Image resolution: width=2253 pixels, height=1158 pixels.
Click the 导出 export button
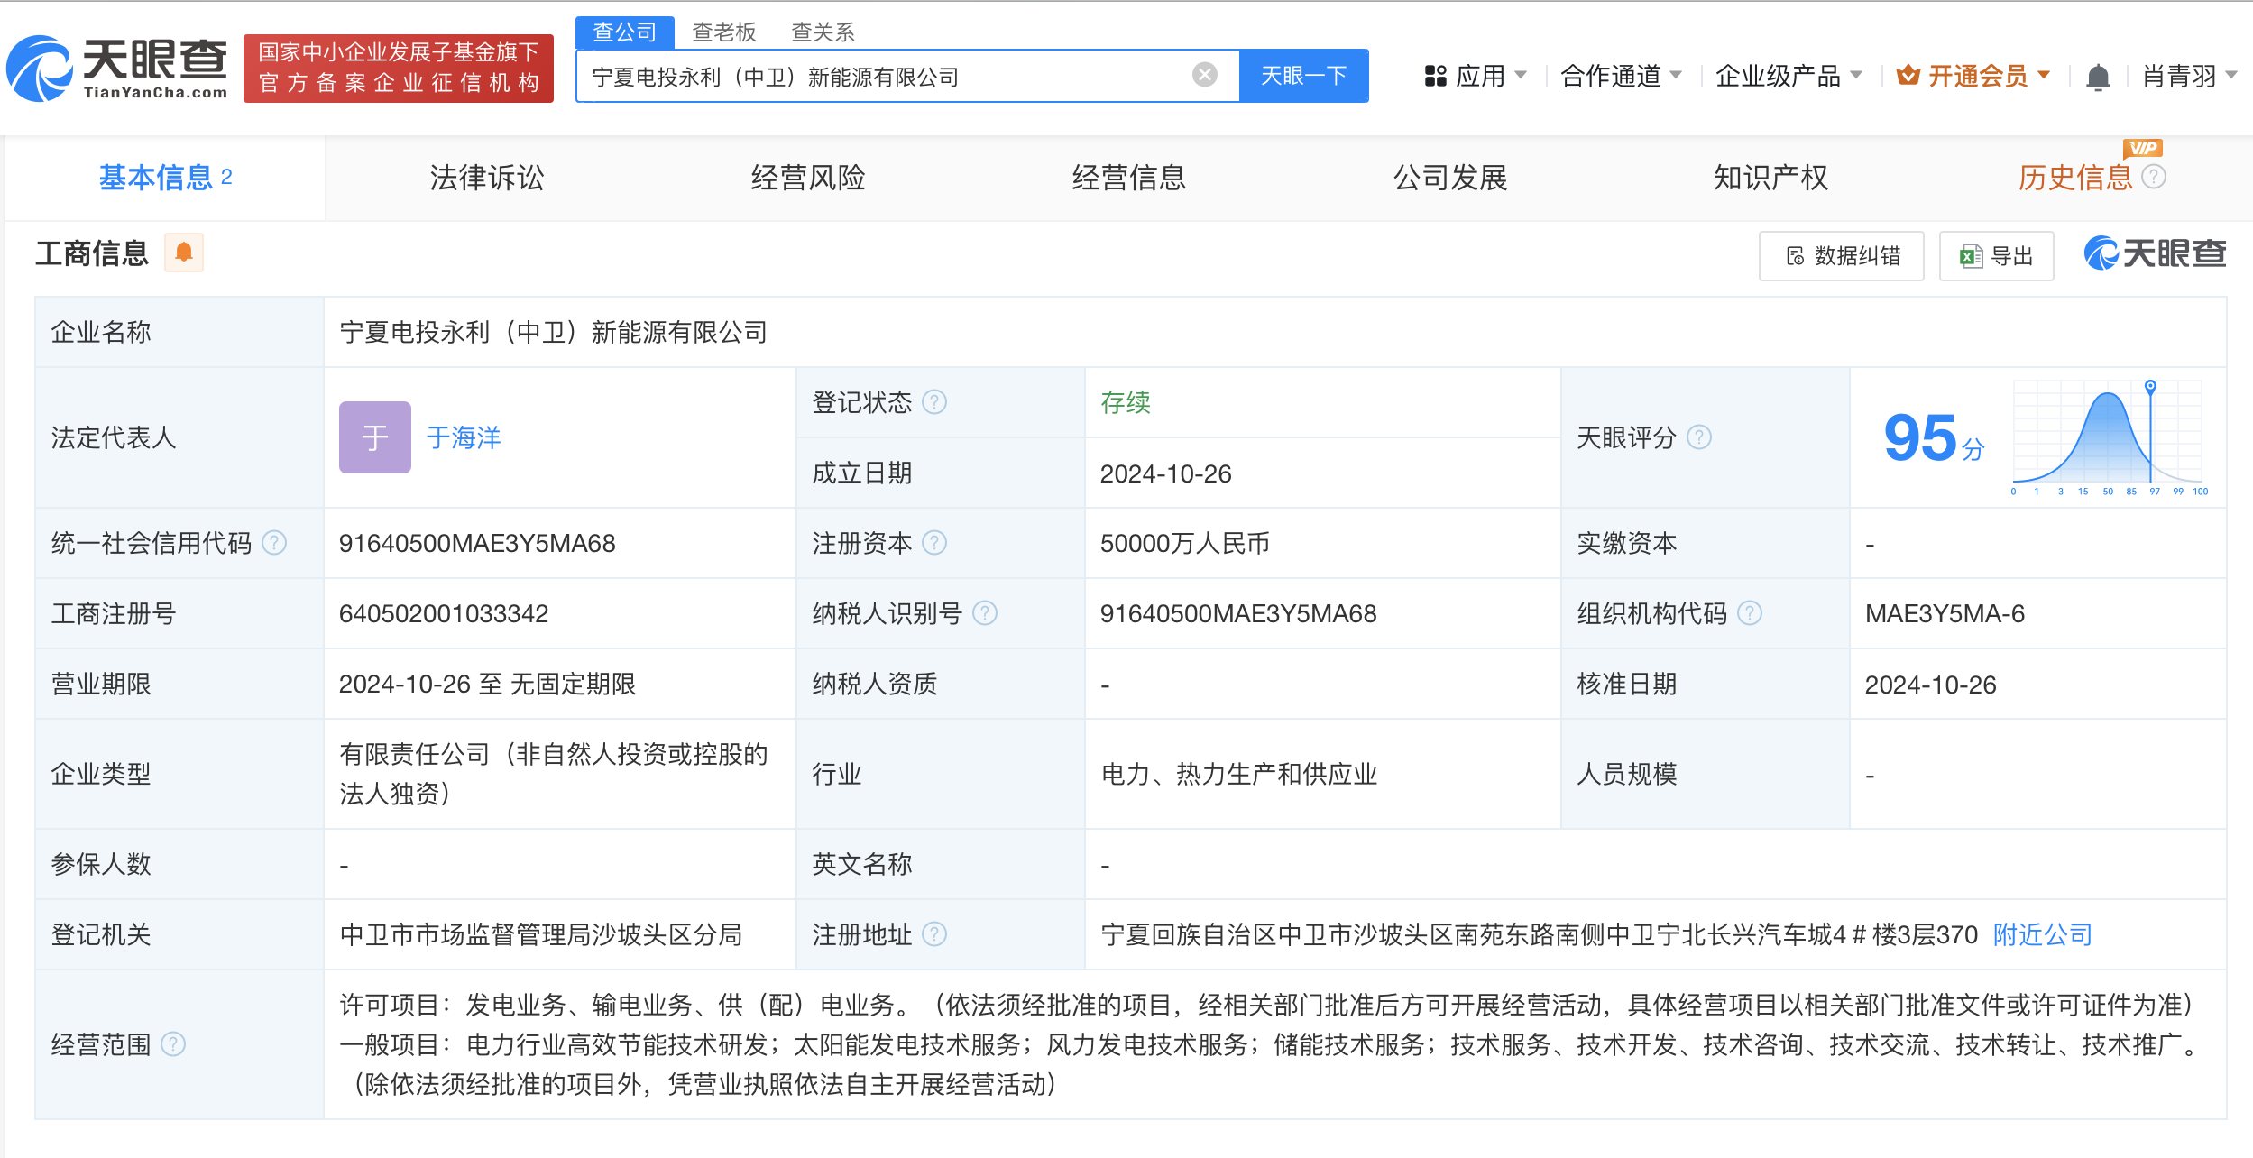pos(1997,256)
